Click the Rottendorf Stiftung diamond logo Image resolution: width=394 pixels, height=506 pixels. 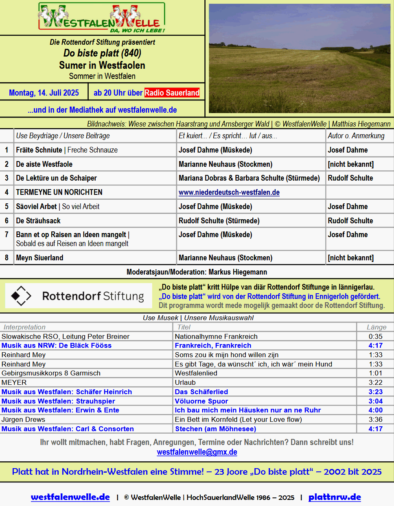21,296
